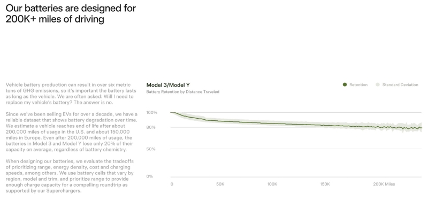Click the 100% y-axis label
Image resolution: width=428 pixels, height=200 pixels.
[152, 112]
